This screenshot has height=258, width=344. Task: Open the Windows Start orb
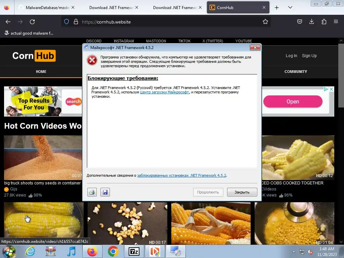click(9, 251)
